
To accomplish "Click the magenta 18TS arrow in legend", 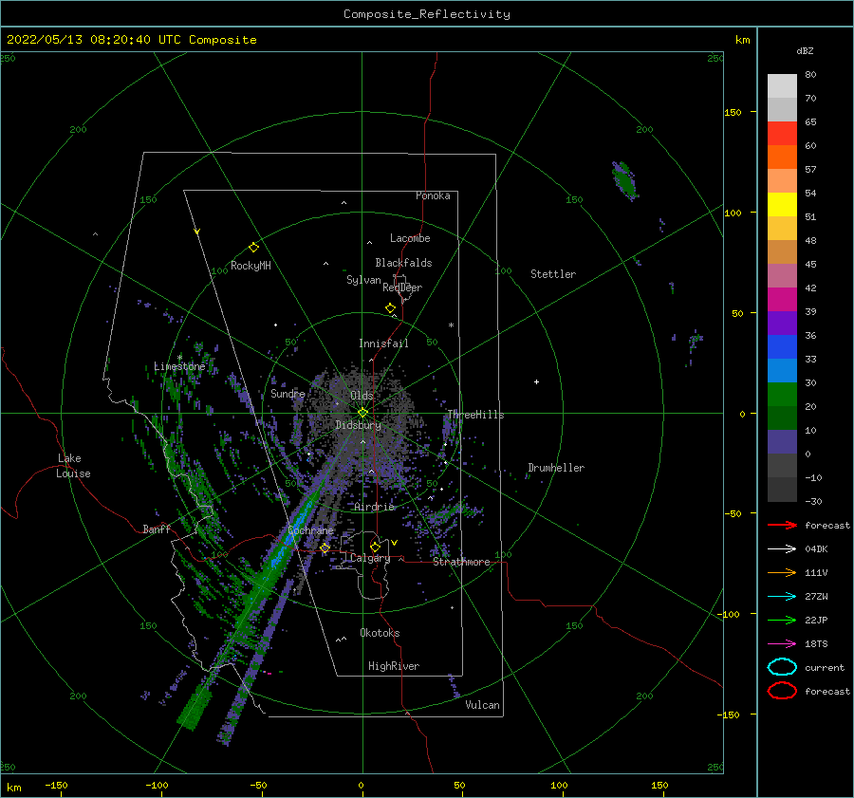I will [782, 644].
